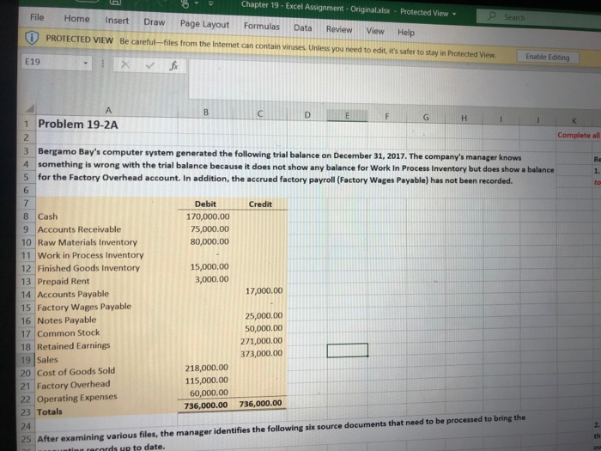This screenshot has width=601, height=451.
Task: Select row 19 header
Action: pos(26,360)
